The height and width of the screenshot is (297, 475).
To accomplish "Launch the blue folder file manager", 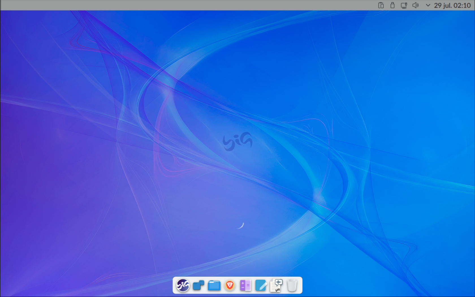I will pyautogui.click(x=214, y=285).
